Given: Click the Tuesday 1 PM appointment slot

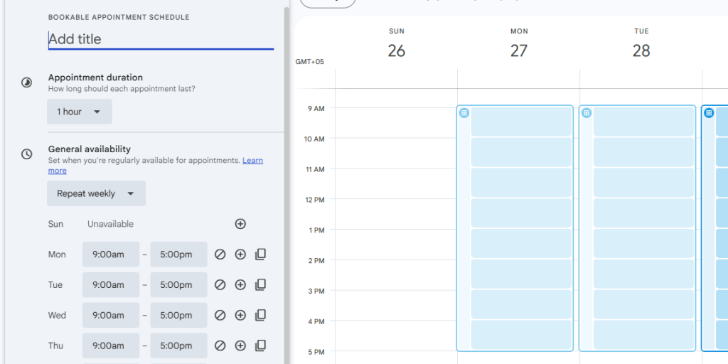Looking at the screenshot, I should pos(643,243).
